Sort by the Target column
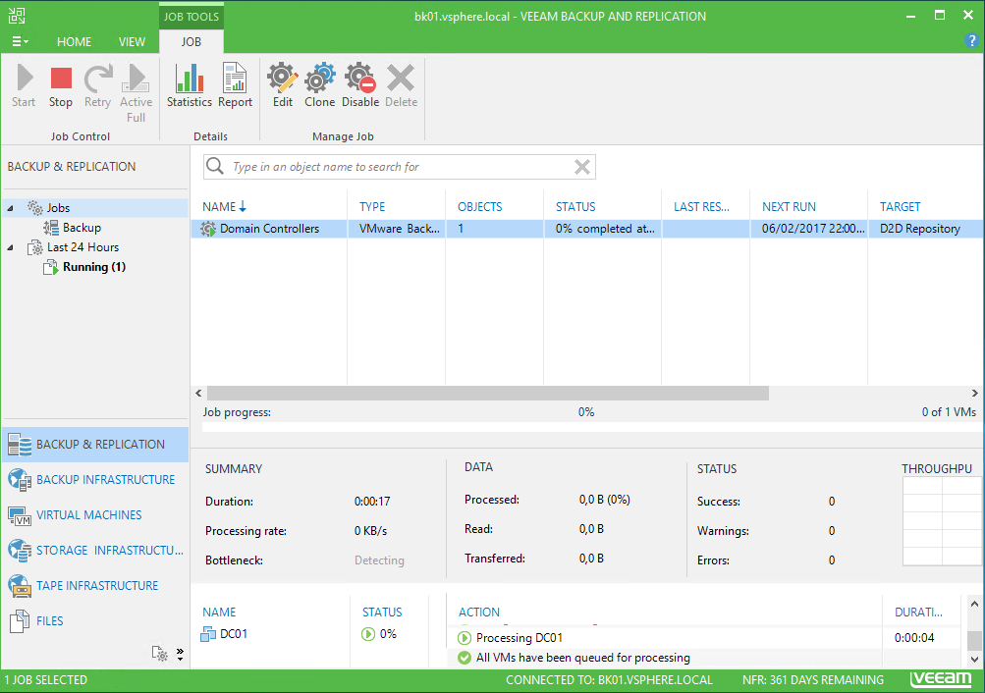 pos(900,206)
